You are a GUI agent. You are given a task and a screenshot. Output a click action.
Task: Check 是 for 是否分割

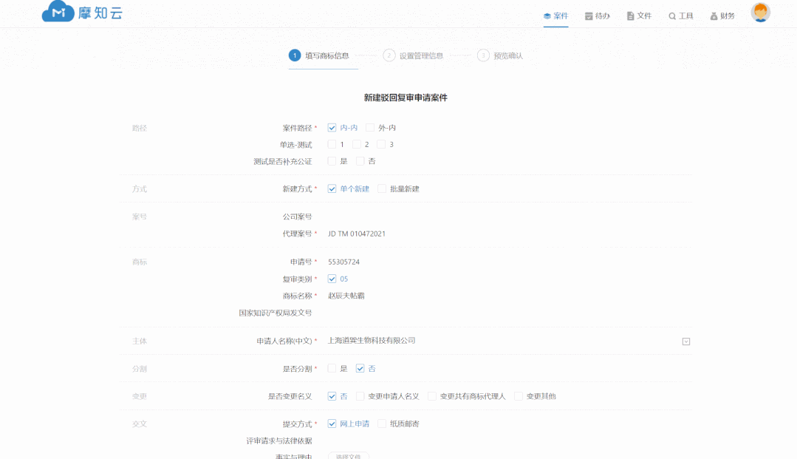coord(332,368)
